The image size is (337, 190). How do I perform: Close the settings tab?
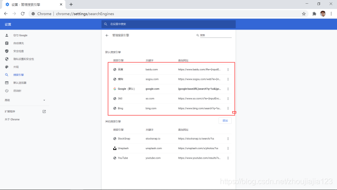coord(61,4)
